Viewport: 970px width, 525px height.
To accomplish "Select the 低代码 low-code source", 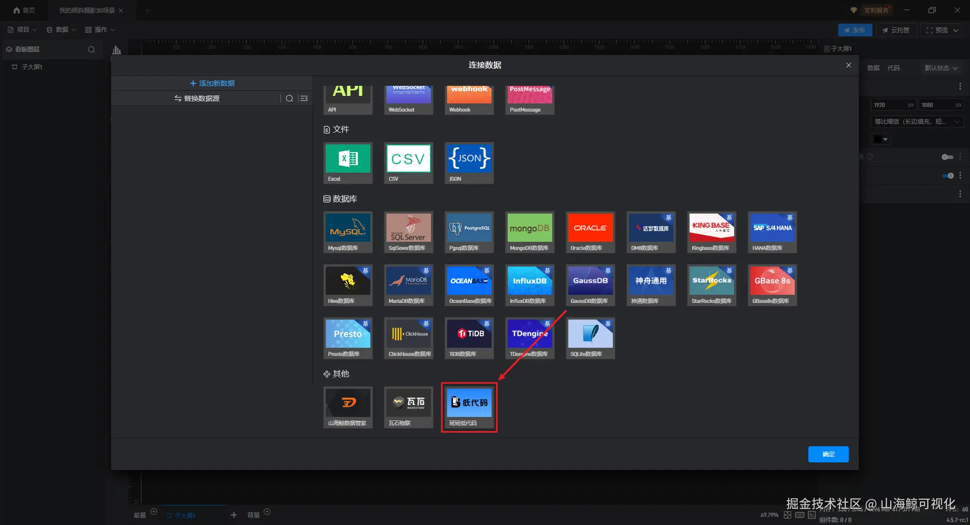I will [x=469, y=407].
